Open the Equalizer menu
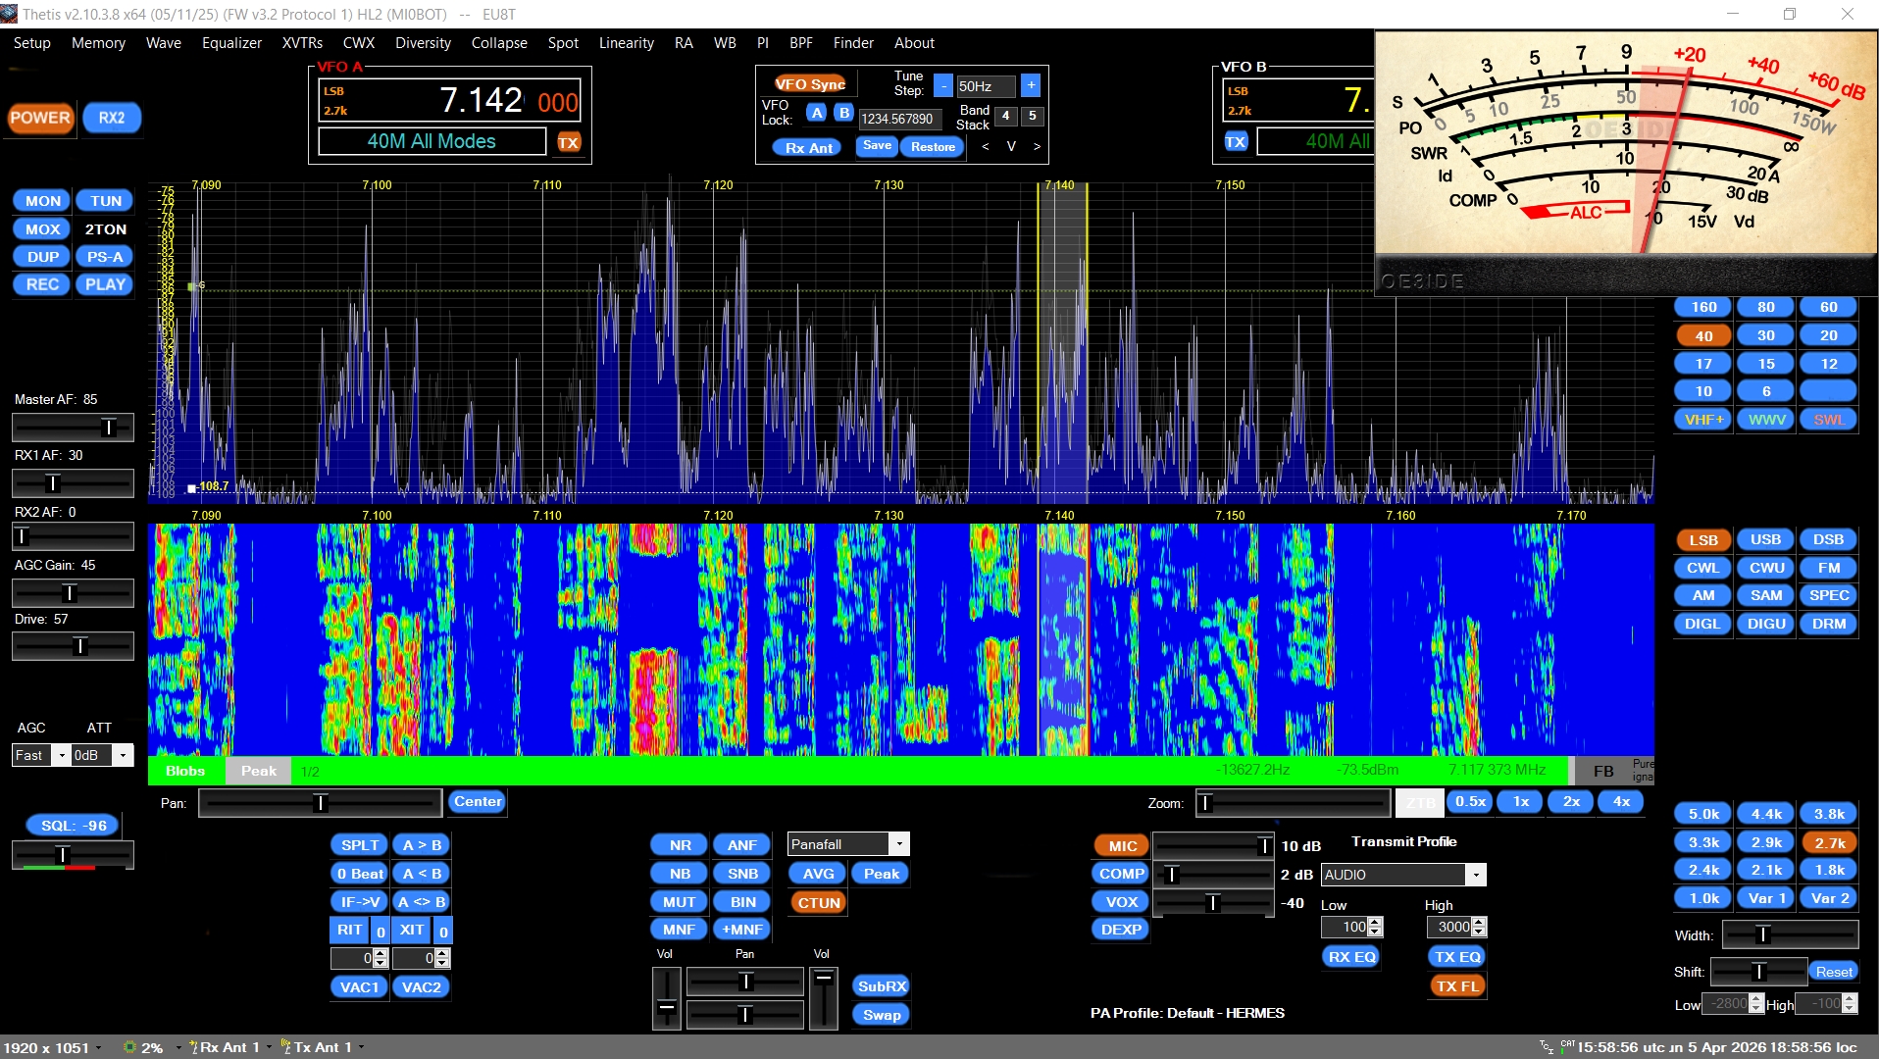Viewport: 1879px width, 1059px height. coord(231,43)
